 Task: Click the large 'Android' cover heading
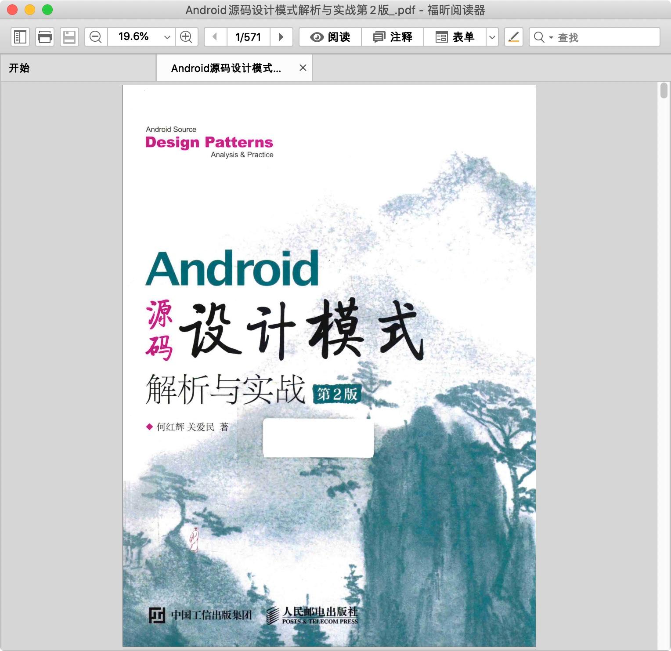click(x=232, y=269)
